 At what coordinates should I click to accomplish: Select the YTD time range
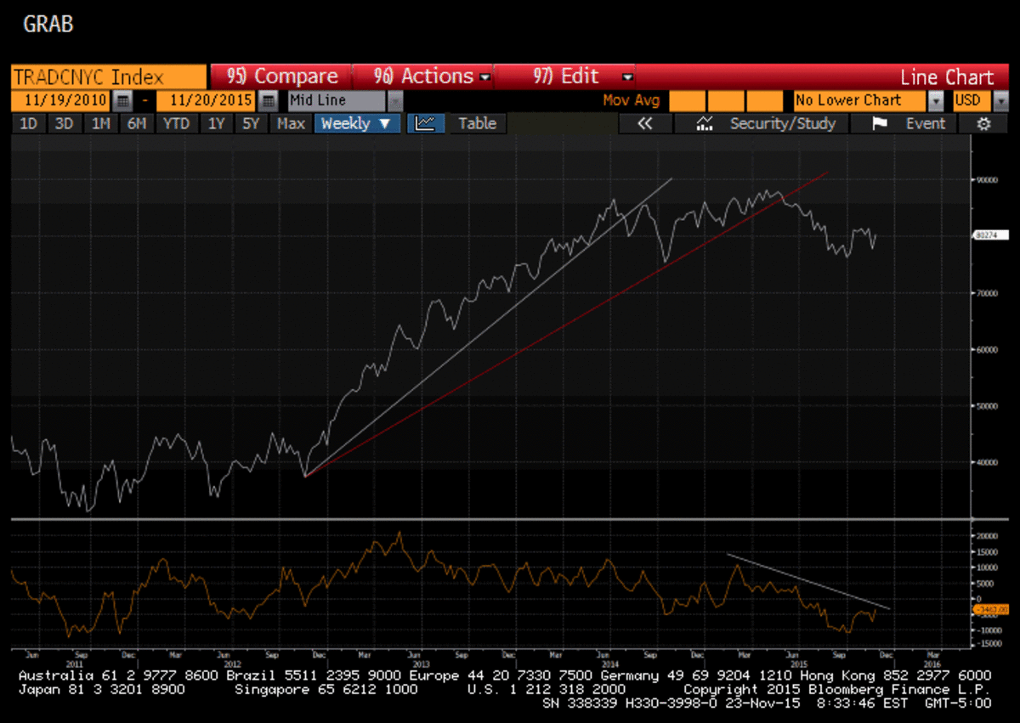pos(176,123)
